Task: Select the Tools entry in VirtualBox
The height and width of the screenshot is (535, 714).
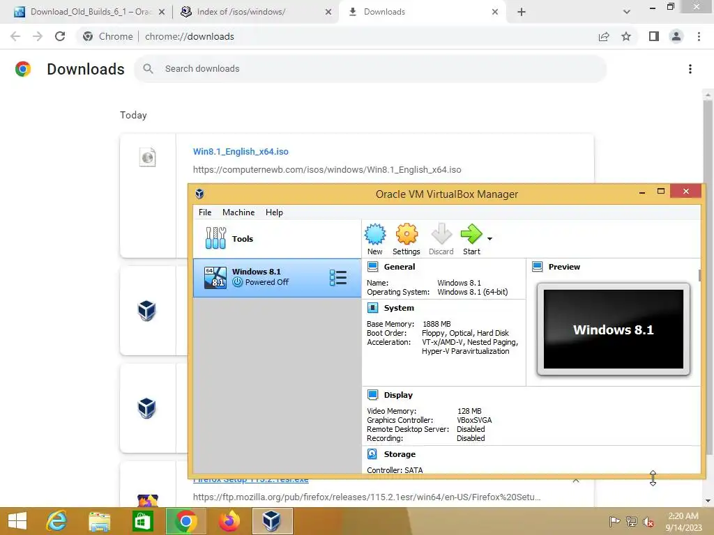Action: coord(277,238)
